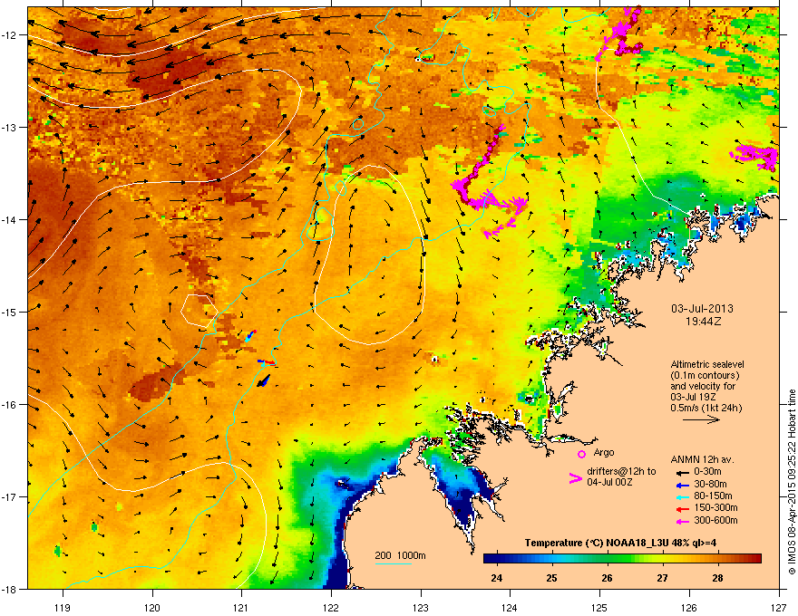Click the '0.5m/s (1kt 24h)' scale text
Image resolution: width=798 pixels, height=616 pixels.
pos(706,408)
